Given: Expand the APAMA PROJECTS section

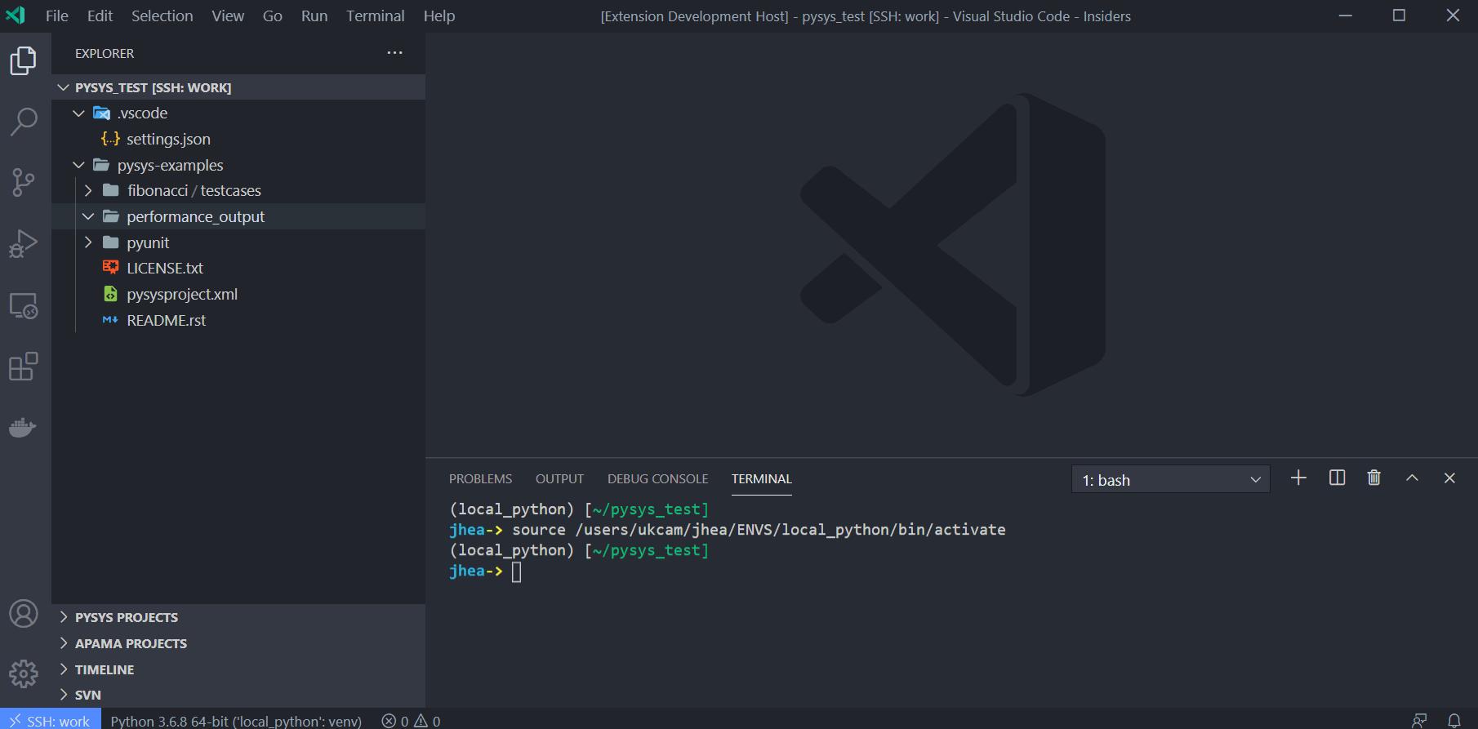Looking at the screenshot, I should 238,643.
